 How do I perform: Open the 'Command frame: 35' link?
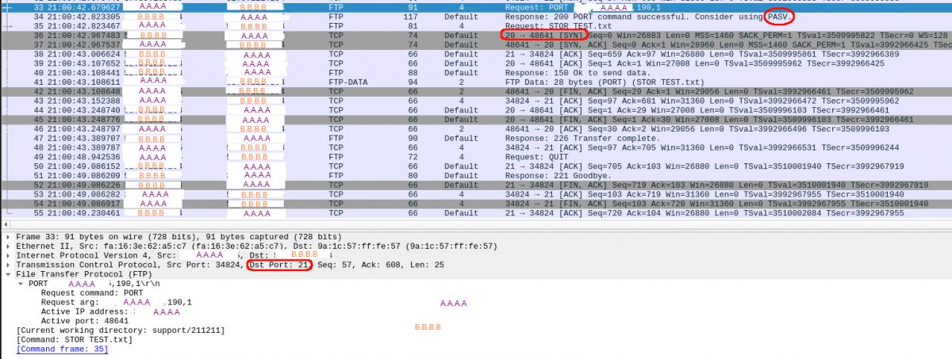62,349
